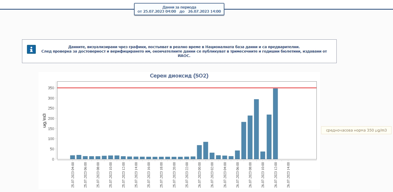
Task: Select the first bar at 25.07.2023 04:00
Action: pyautogui.click(x=72, y=157)
